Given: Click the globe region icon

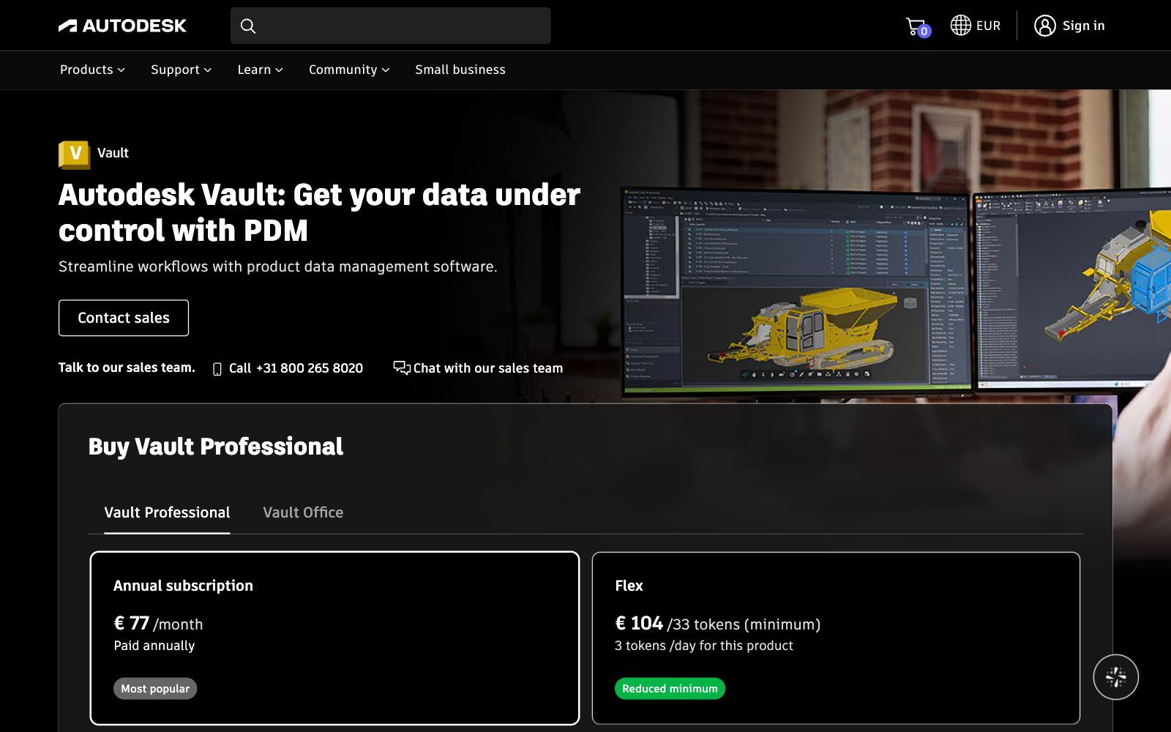Looking at the screenshot, I should coord(960,25).
